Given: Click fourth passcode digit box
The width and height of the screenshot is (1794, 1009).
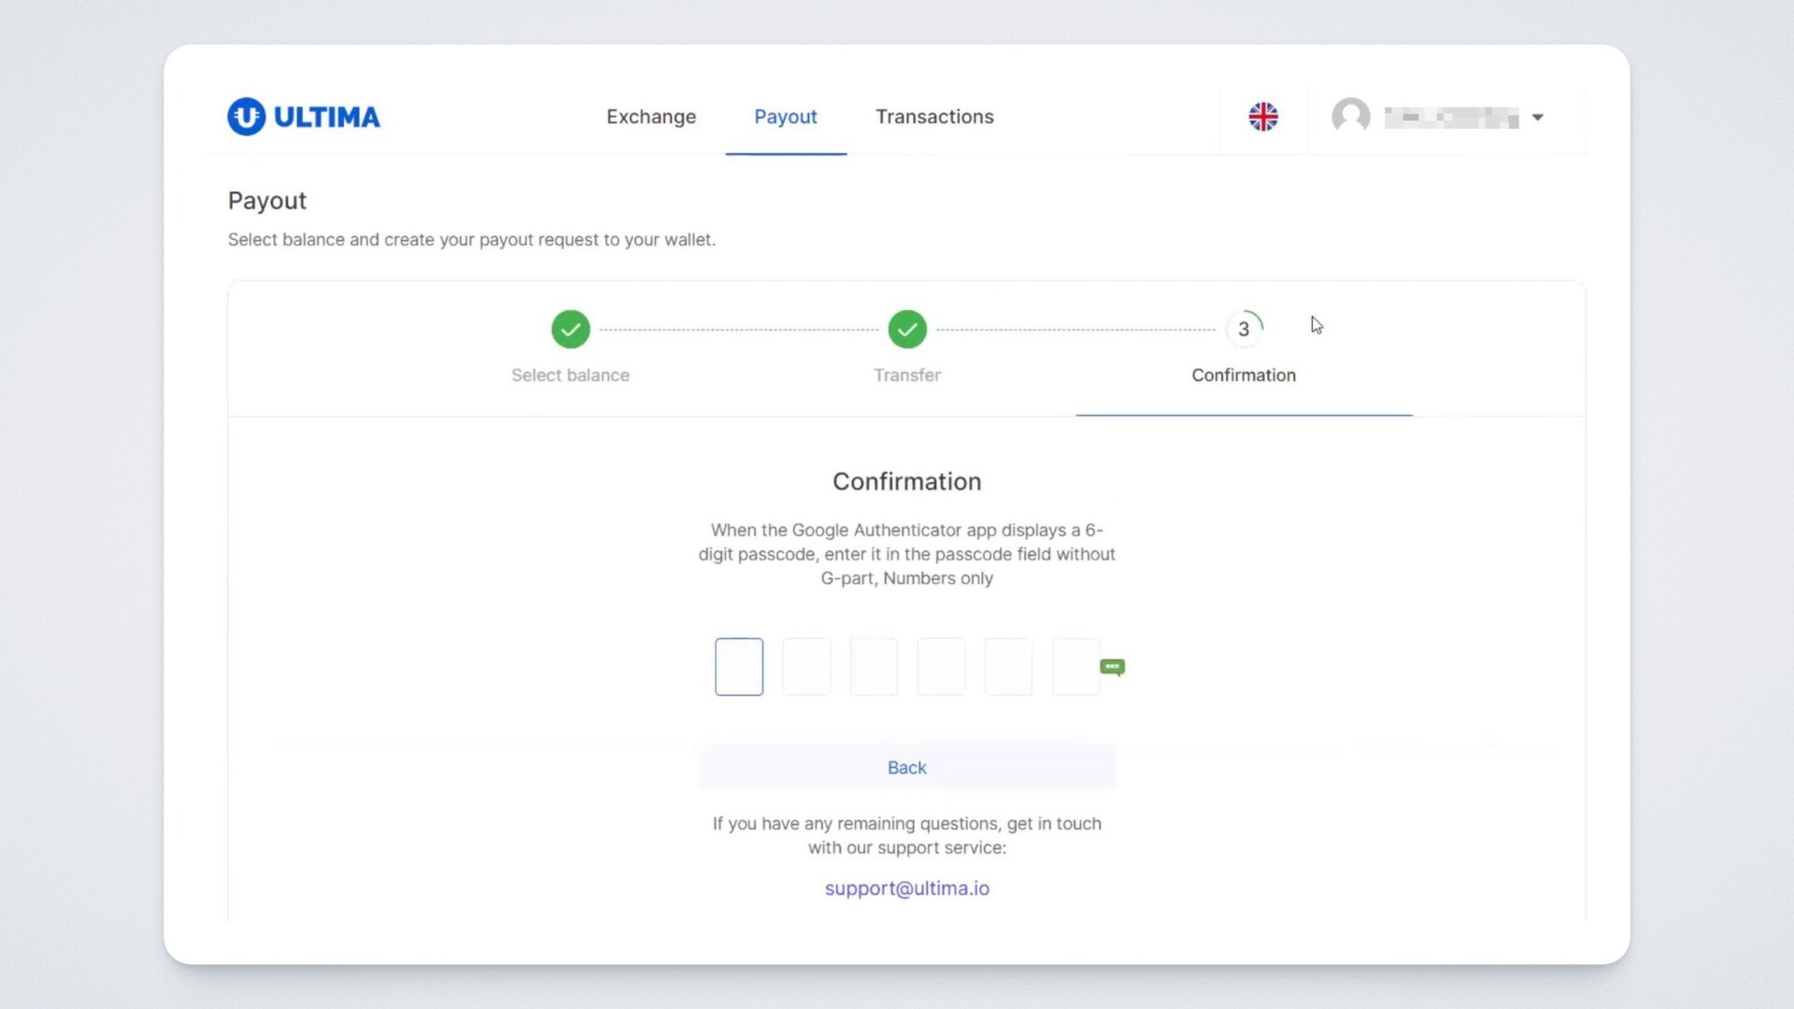Looking at the screenshot, I should 941,667.
